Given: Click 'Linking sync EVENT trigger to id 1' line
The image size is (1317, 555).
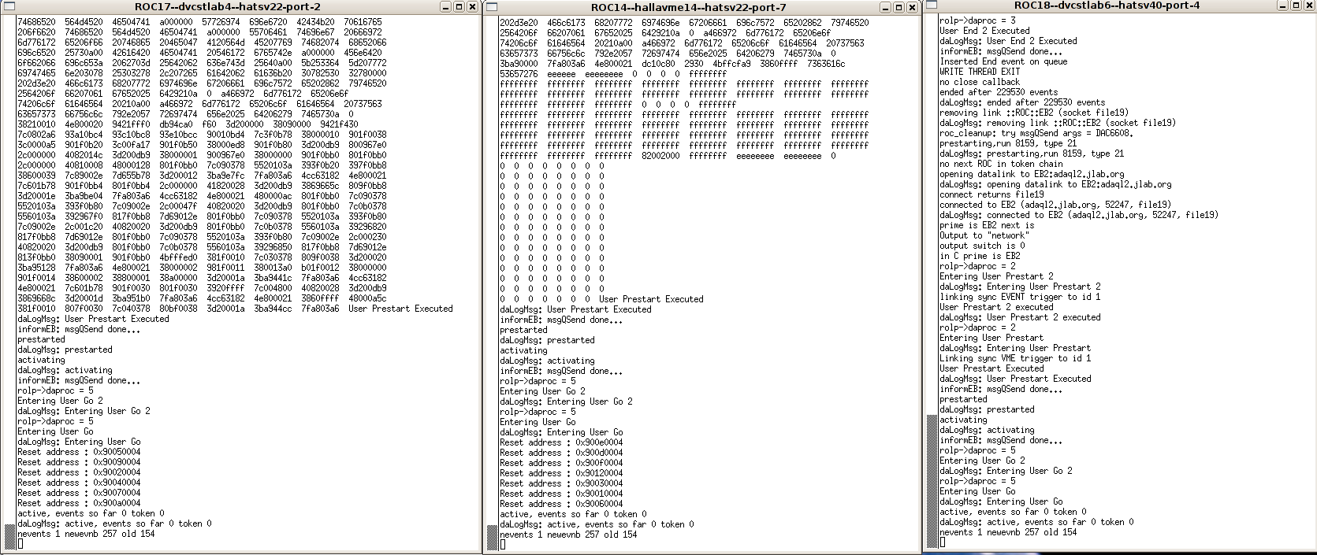Looking at the screenshot, I should [1020, 297].
